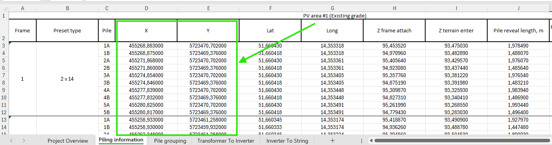This screenshot has height=145, width=552.
Task: Click the 'Frame' header cell
Action: point(22,30)
